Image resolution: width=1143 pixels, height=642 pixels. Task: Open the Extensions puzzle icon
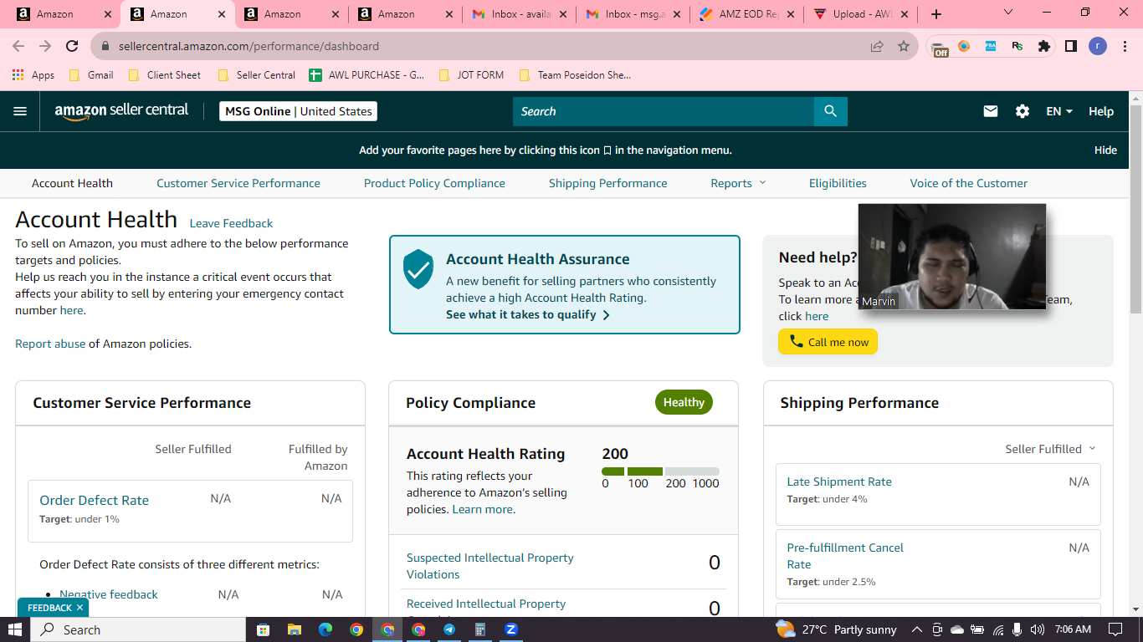point(1044,47)
